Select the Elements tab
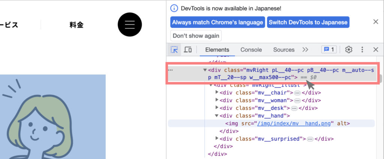This screenshot has height=159, width=384. point(217,50)
